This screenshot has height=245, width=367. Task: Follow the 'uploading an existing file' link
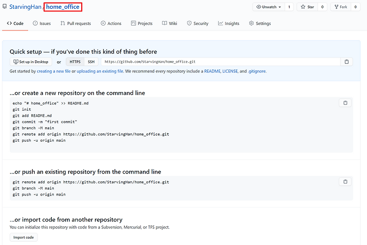click(100, 71)
